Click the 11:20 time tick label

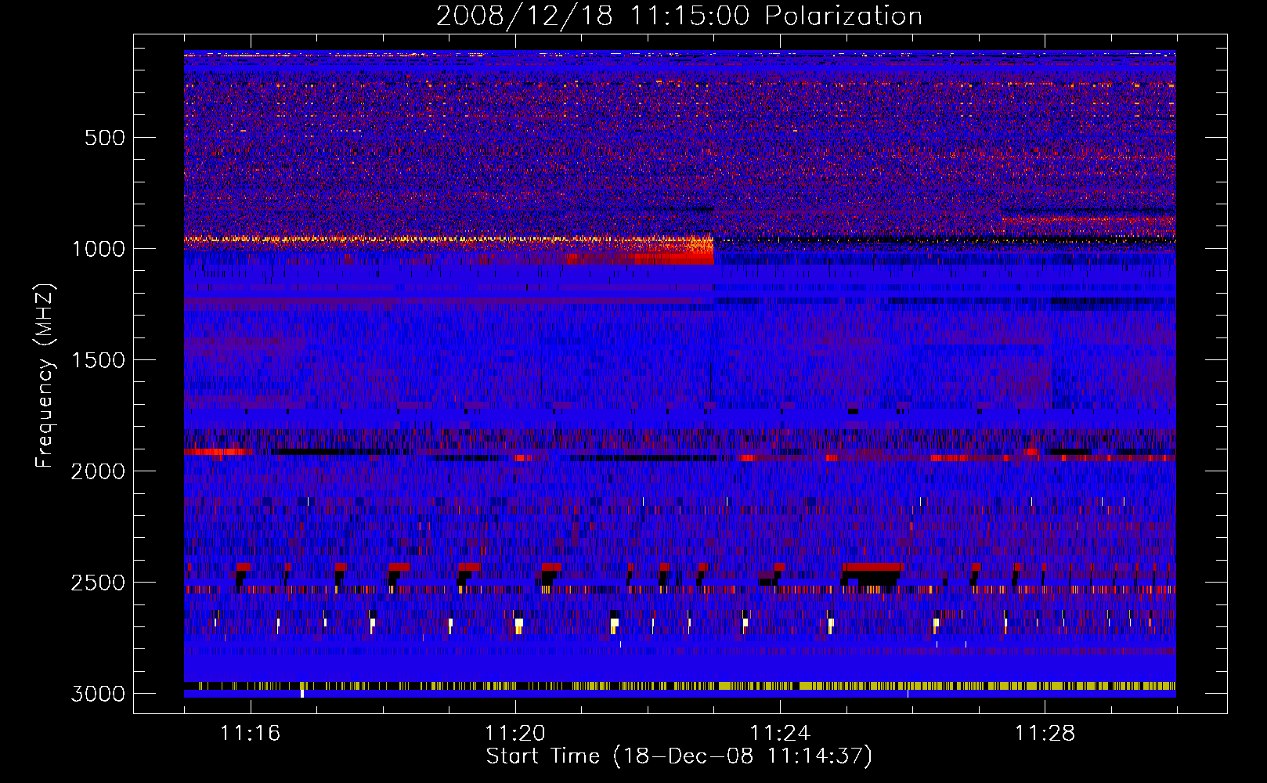coord(515,734)
